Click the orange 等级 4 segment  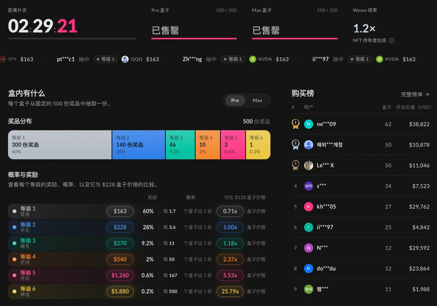[x=208, y=145]
